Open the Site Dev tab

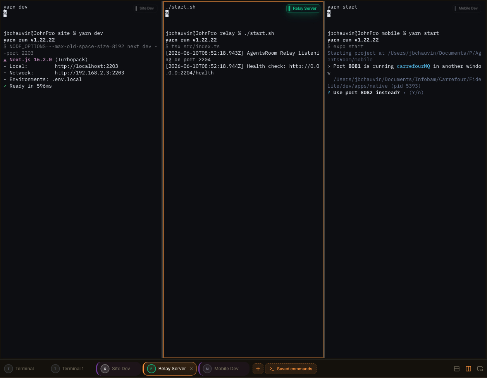[119, 369]
